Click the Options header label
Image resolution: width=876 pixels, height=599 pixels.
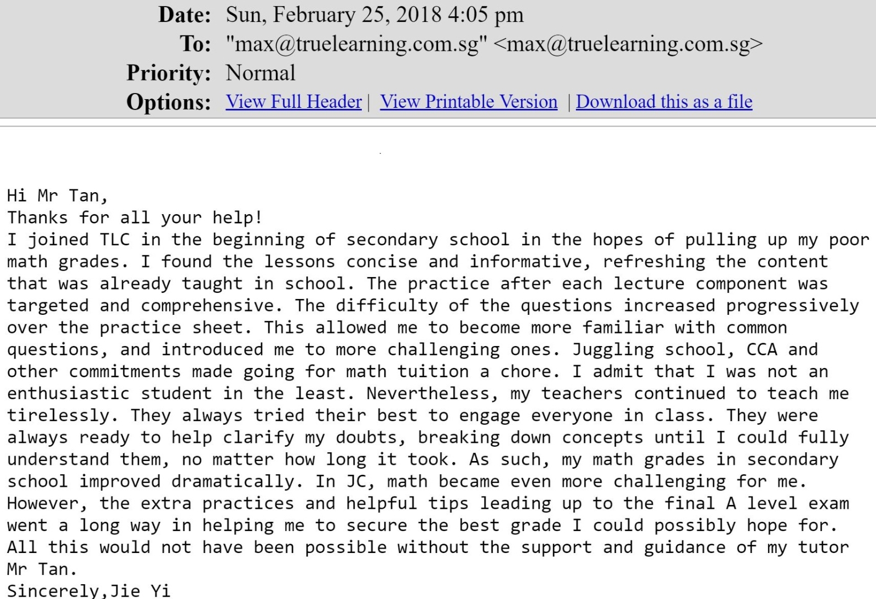point(169,102)
